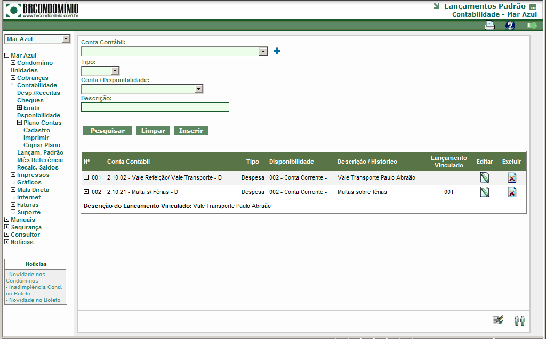Open Suporte in the sidebar

(29, 212)
